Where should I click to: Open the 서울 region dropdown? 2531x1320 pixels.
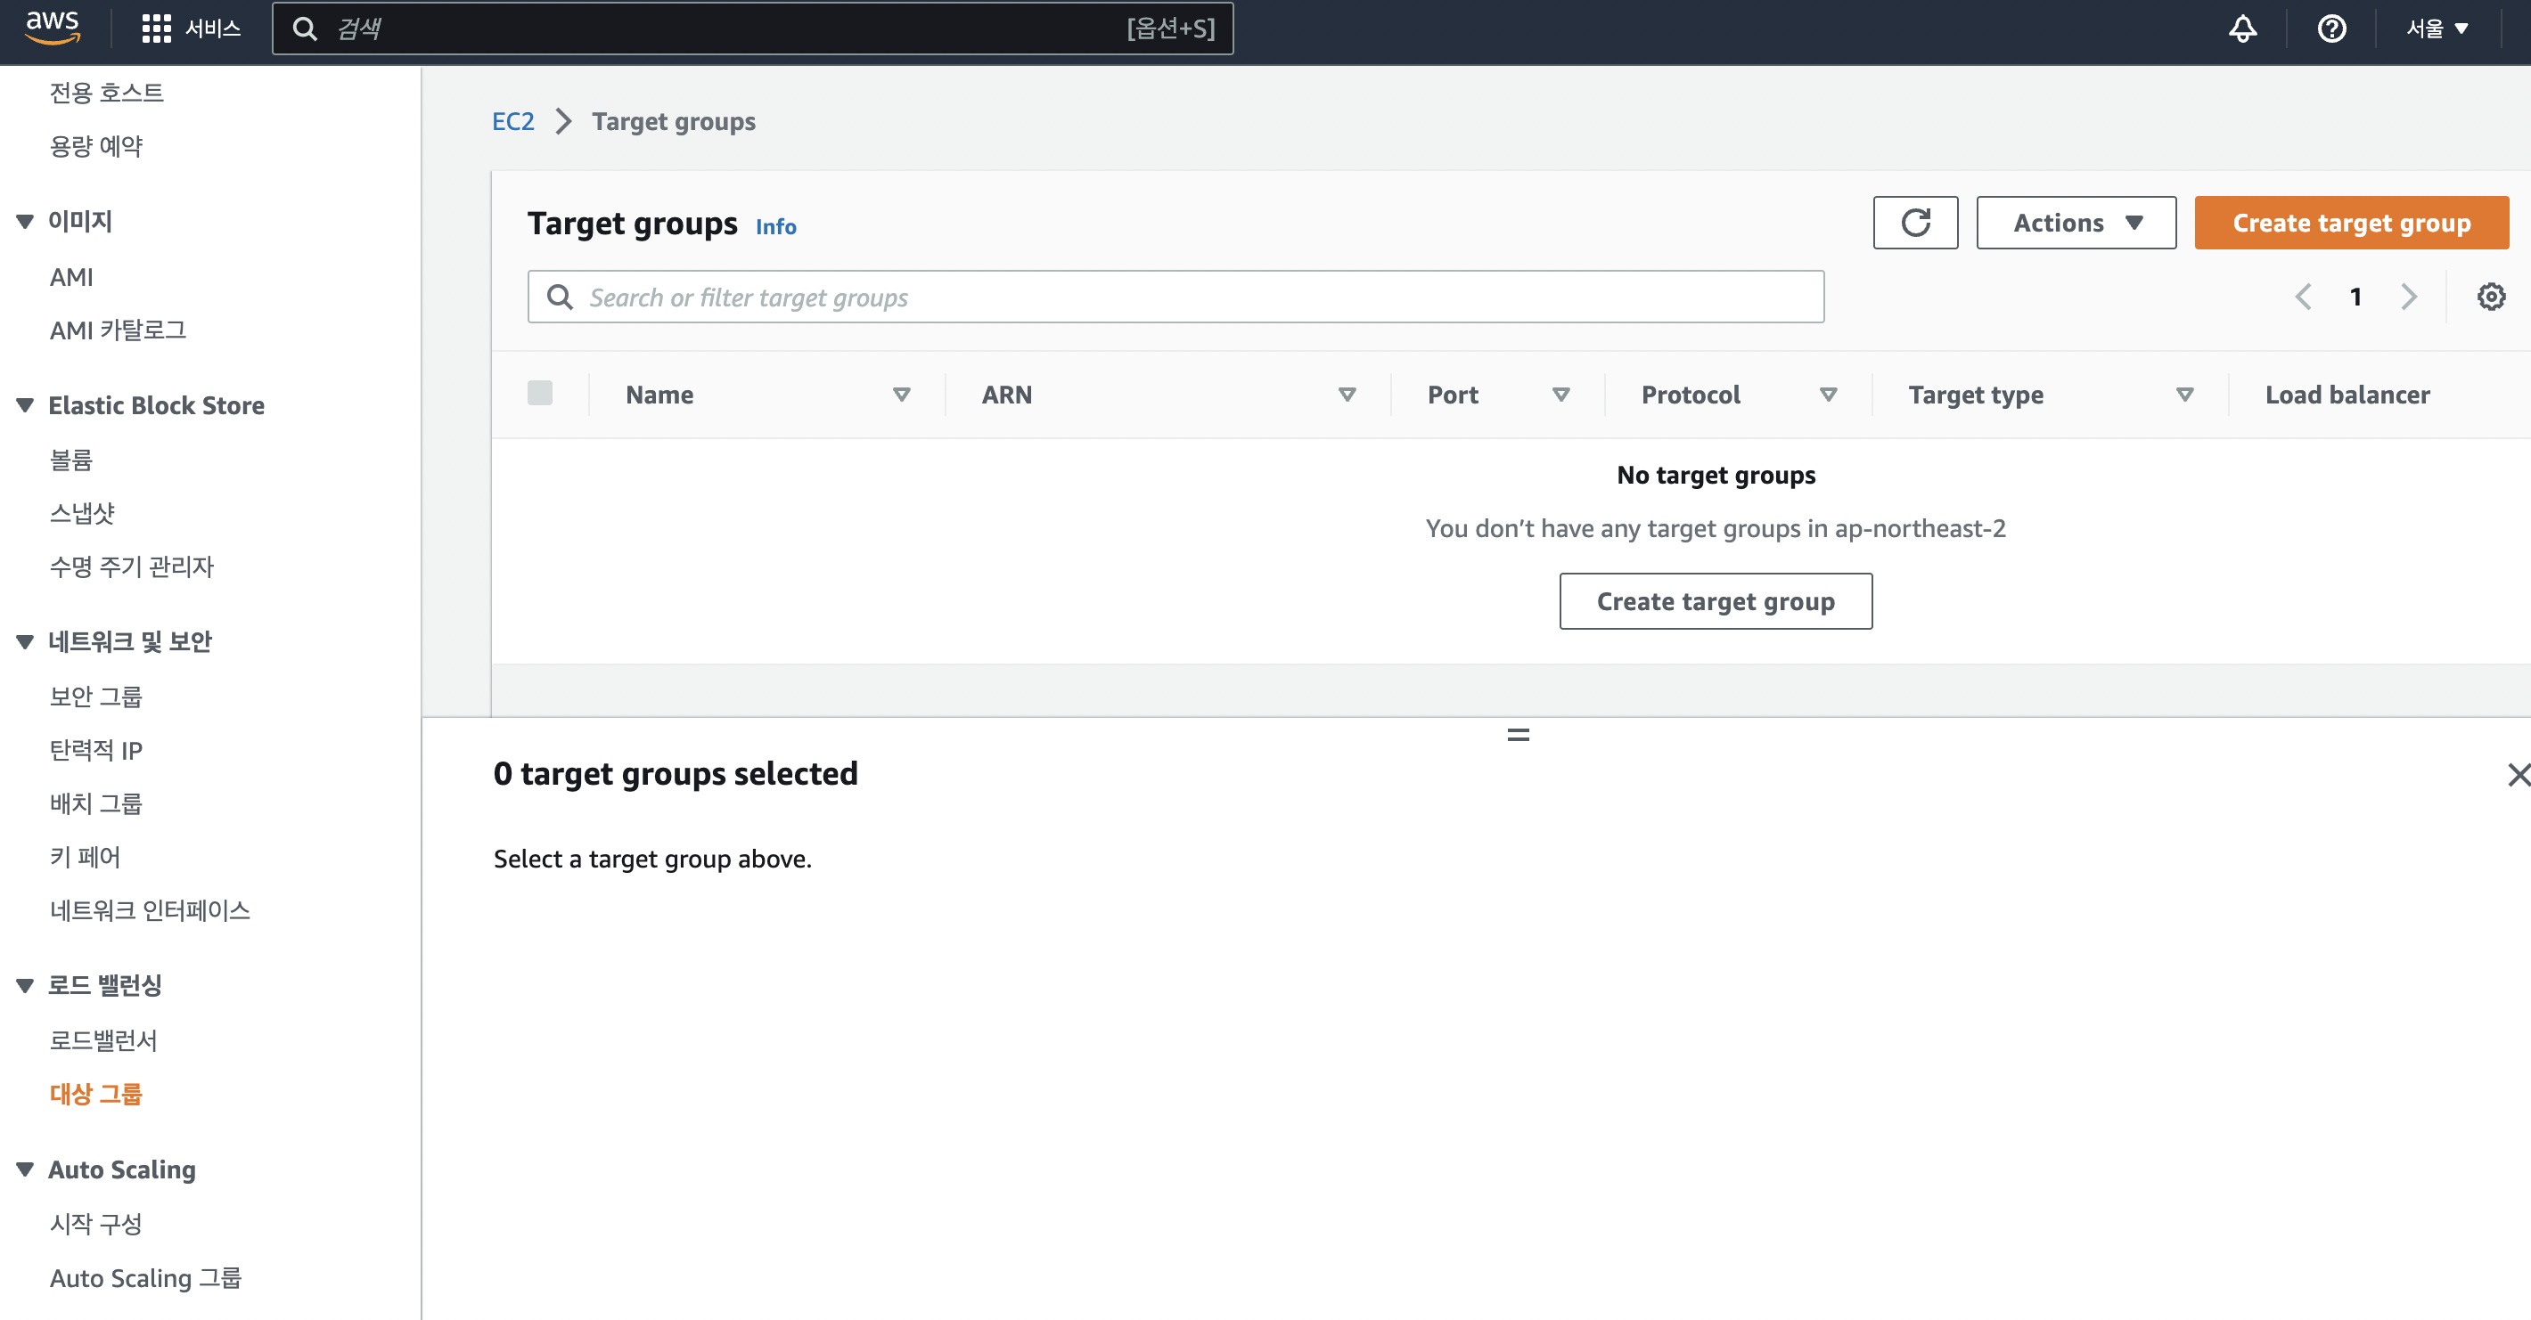(x=2436, y=29)
